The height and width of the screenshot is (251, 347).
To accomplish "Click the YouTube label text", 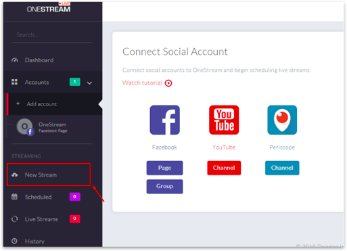I will point(224,147).
